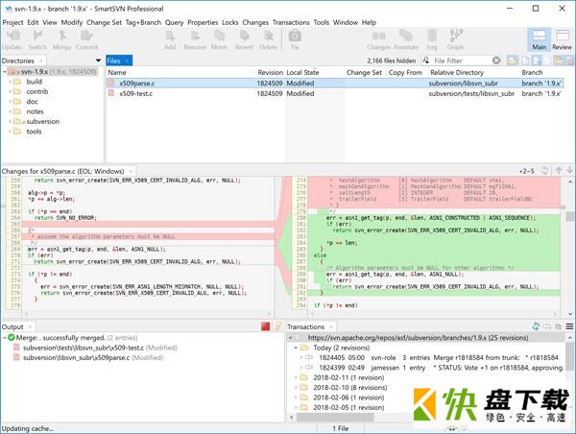
Task: Sort files by Revision column header
Action: pyautogui.click(x=270, y=72)
